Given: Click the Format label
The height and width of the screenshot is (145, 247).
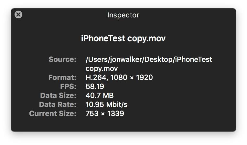Looking at the screenshot, I should [x=62, y=77].
